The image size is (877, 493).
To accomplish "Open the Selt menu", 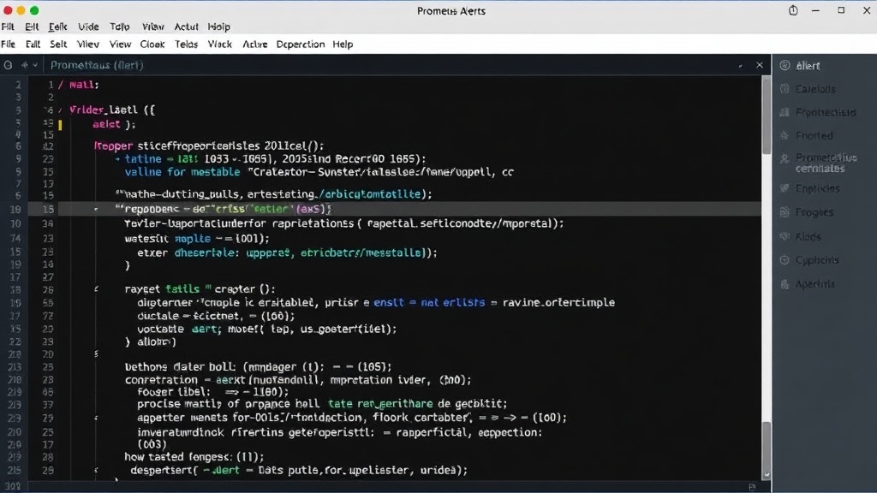I will click(58, 45).
